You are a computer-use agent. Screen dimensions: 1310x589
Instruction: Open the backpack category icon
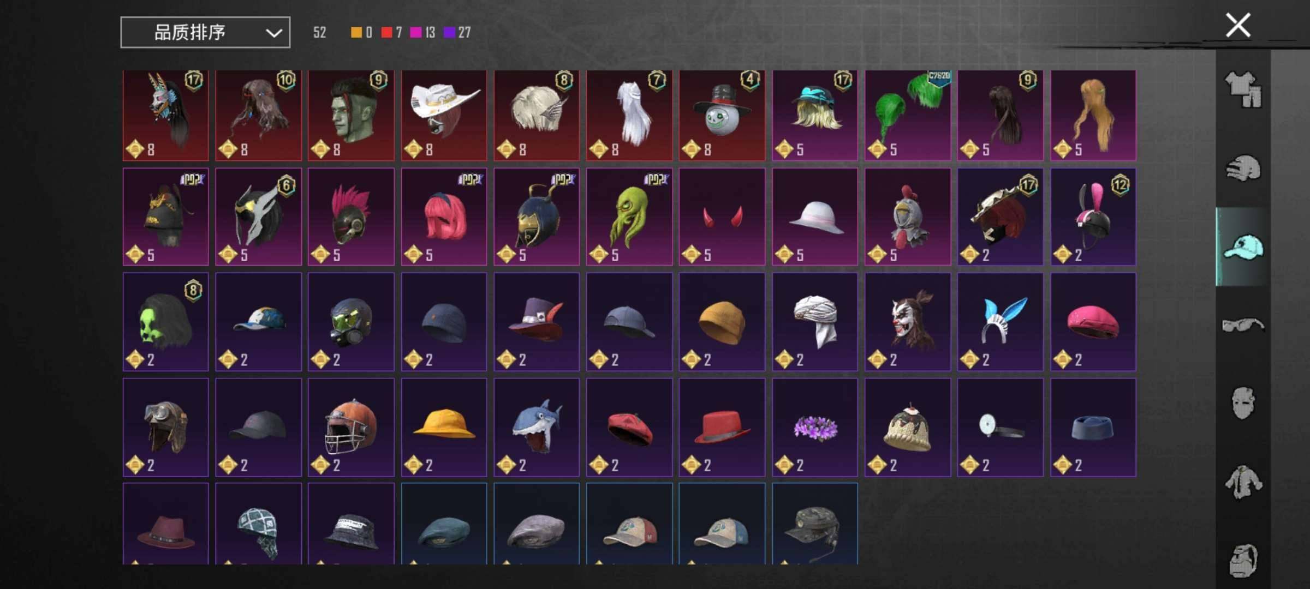pyautogui.click(x=1243, y=560)
